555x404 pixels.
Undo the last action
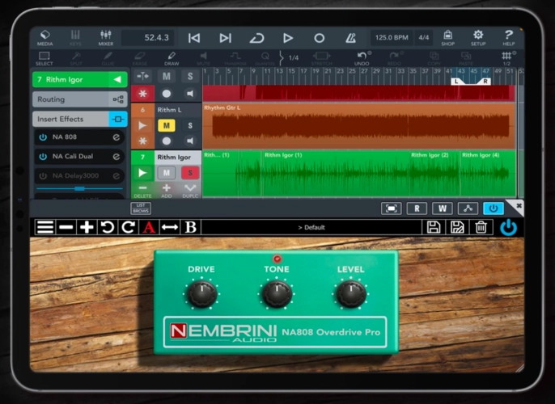tap(362, 58)
